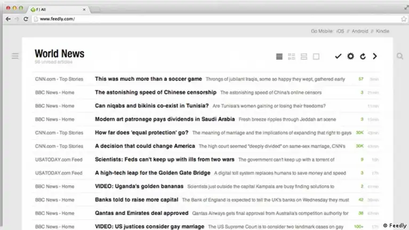Open article about Chinese censorship speed
This screenshot has width=409, height=230.
point(155,92)
